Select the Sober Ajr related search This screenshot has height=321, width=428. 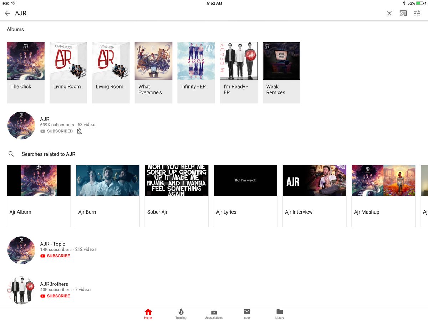pos(177,196)
